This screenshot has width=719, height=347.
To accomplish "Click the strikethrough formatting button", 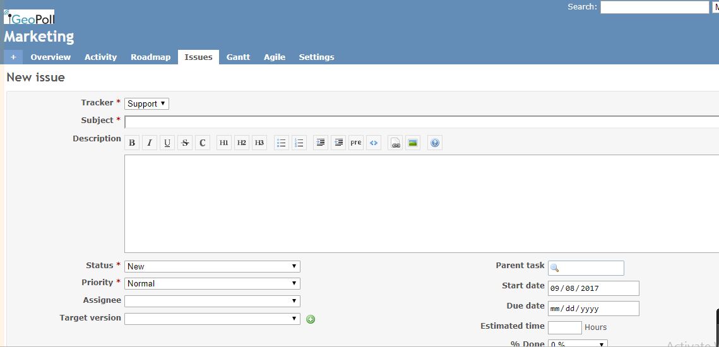I will 185,143.
